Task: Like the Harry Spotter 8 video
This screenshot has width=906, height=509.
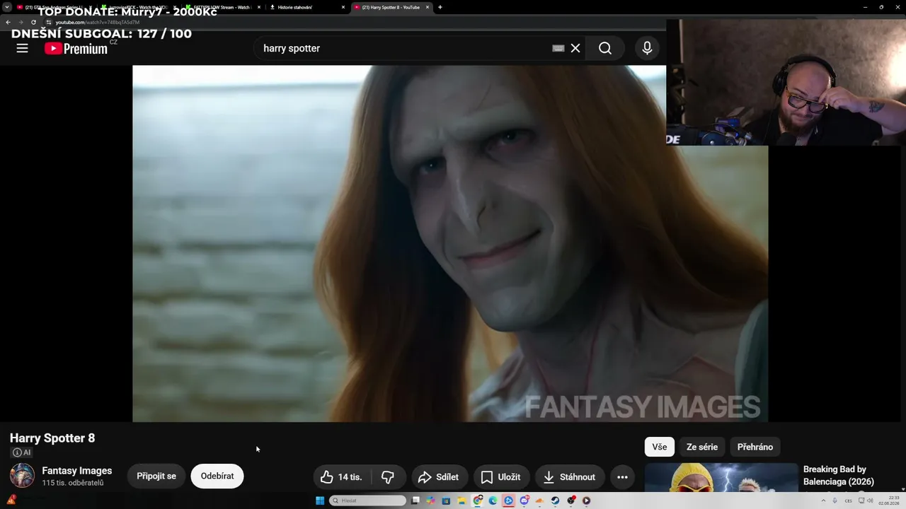Action: coord(342,477)
